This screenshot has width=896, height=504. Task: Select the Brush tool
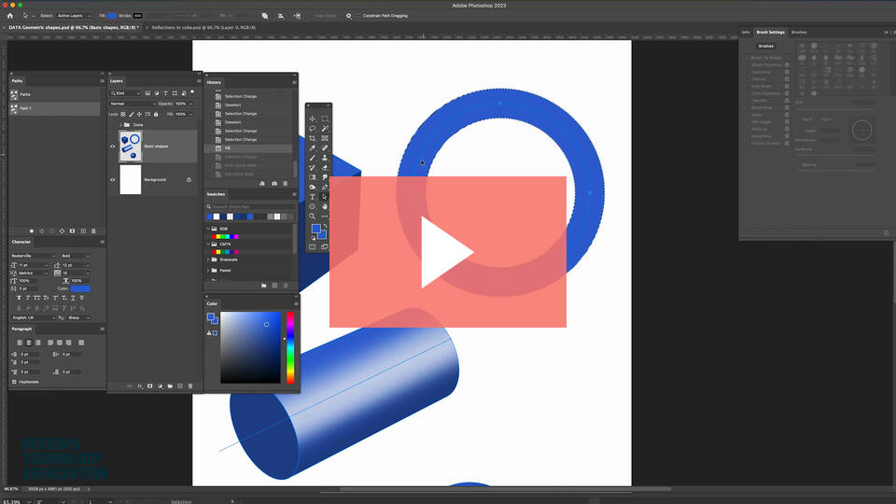pyautogui.click(x=312, y=158)
